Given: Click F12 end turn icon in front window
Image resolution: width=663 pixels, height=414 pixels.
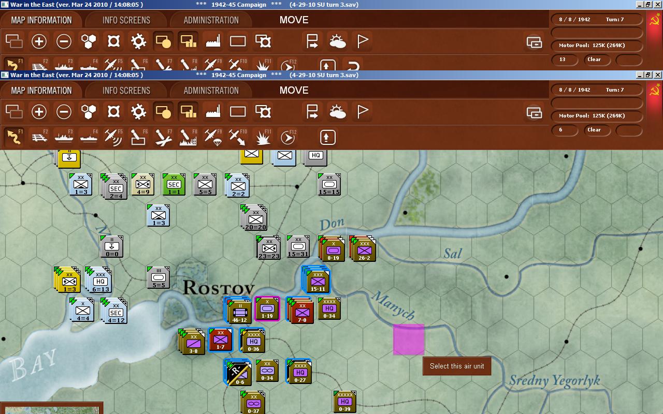Looking at the screenshot, I should pyautogui.click(x=287, y=137).
